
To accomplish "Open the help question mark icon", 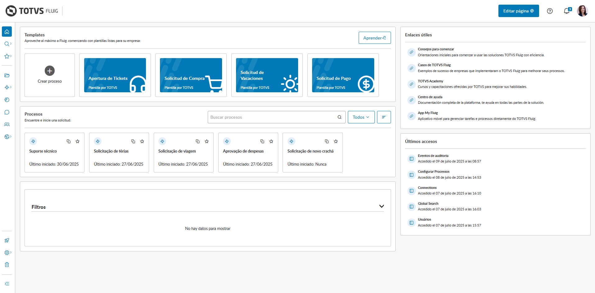I will point(550,11).
